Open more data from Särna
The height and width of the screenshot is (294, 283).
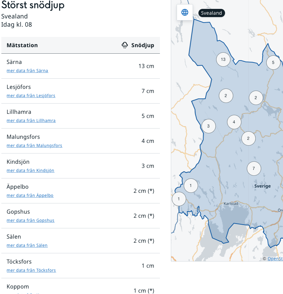coord(27,71)
